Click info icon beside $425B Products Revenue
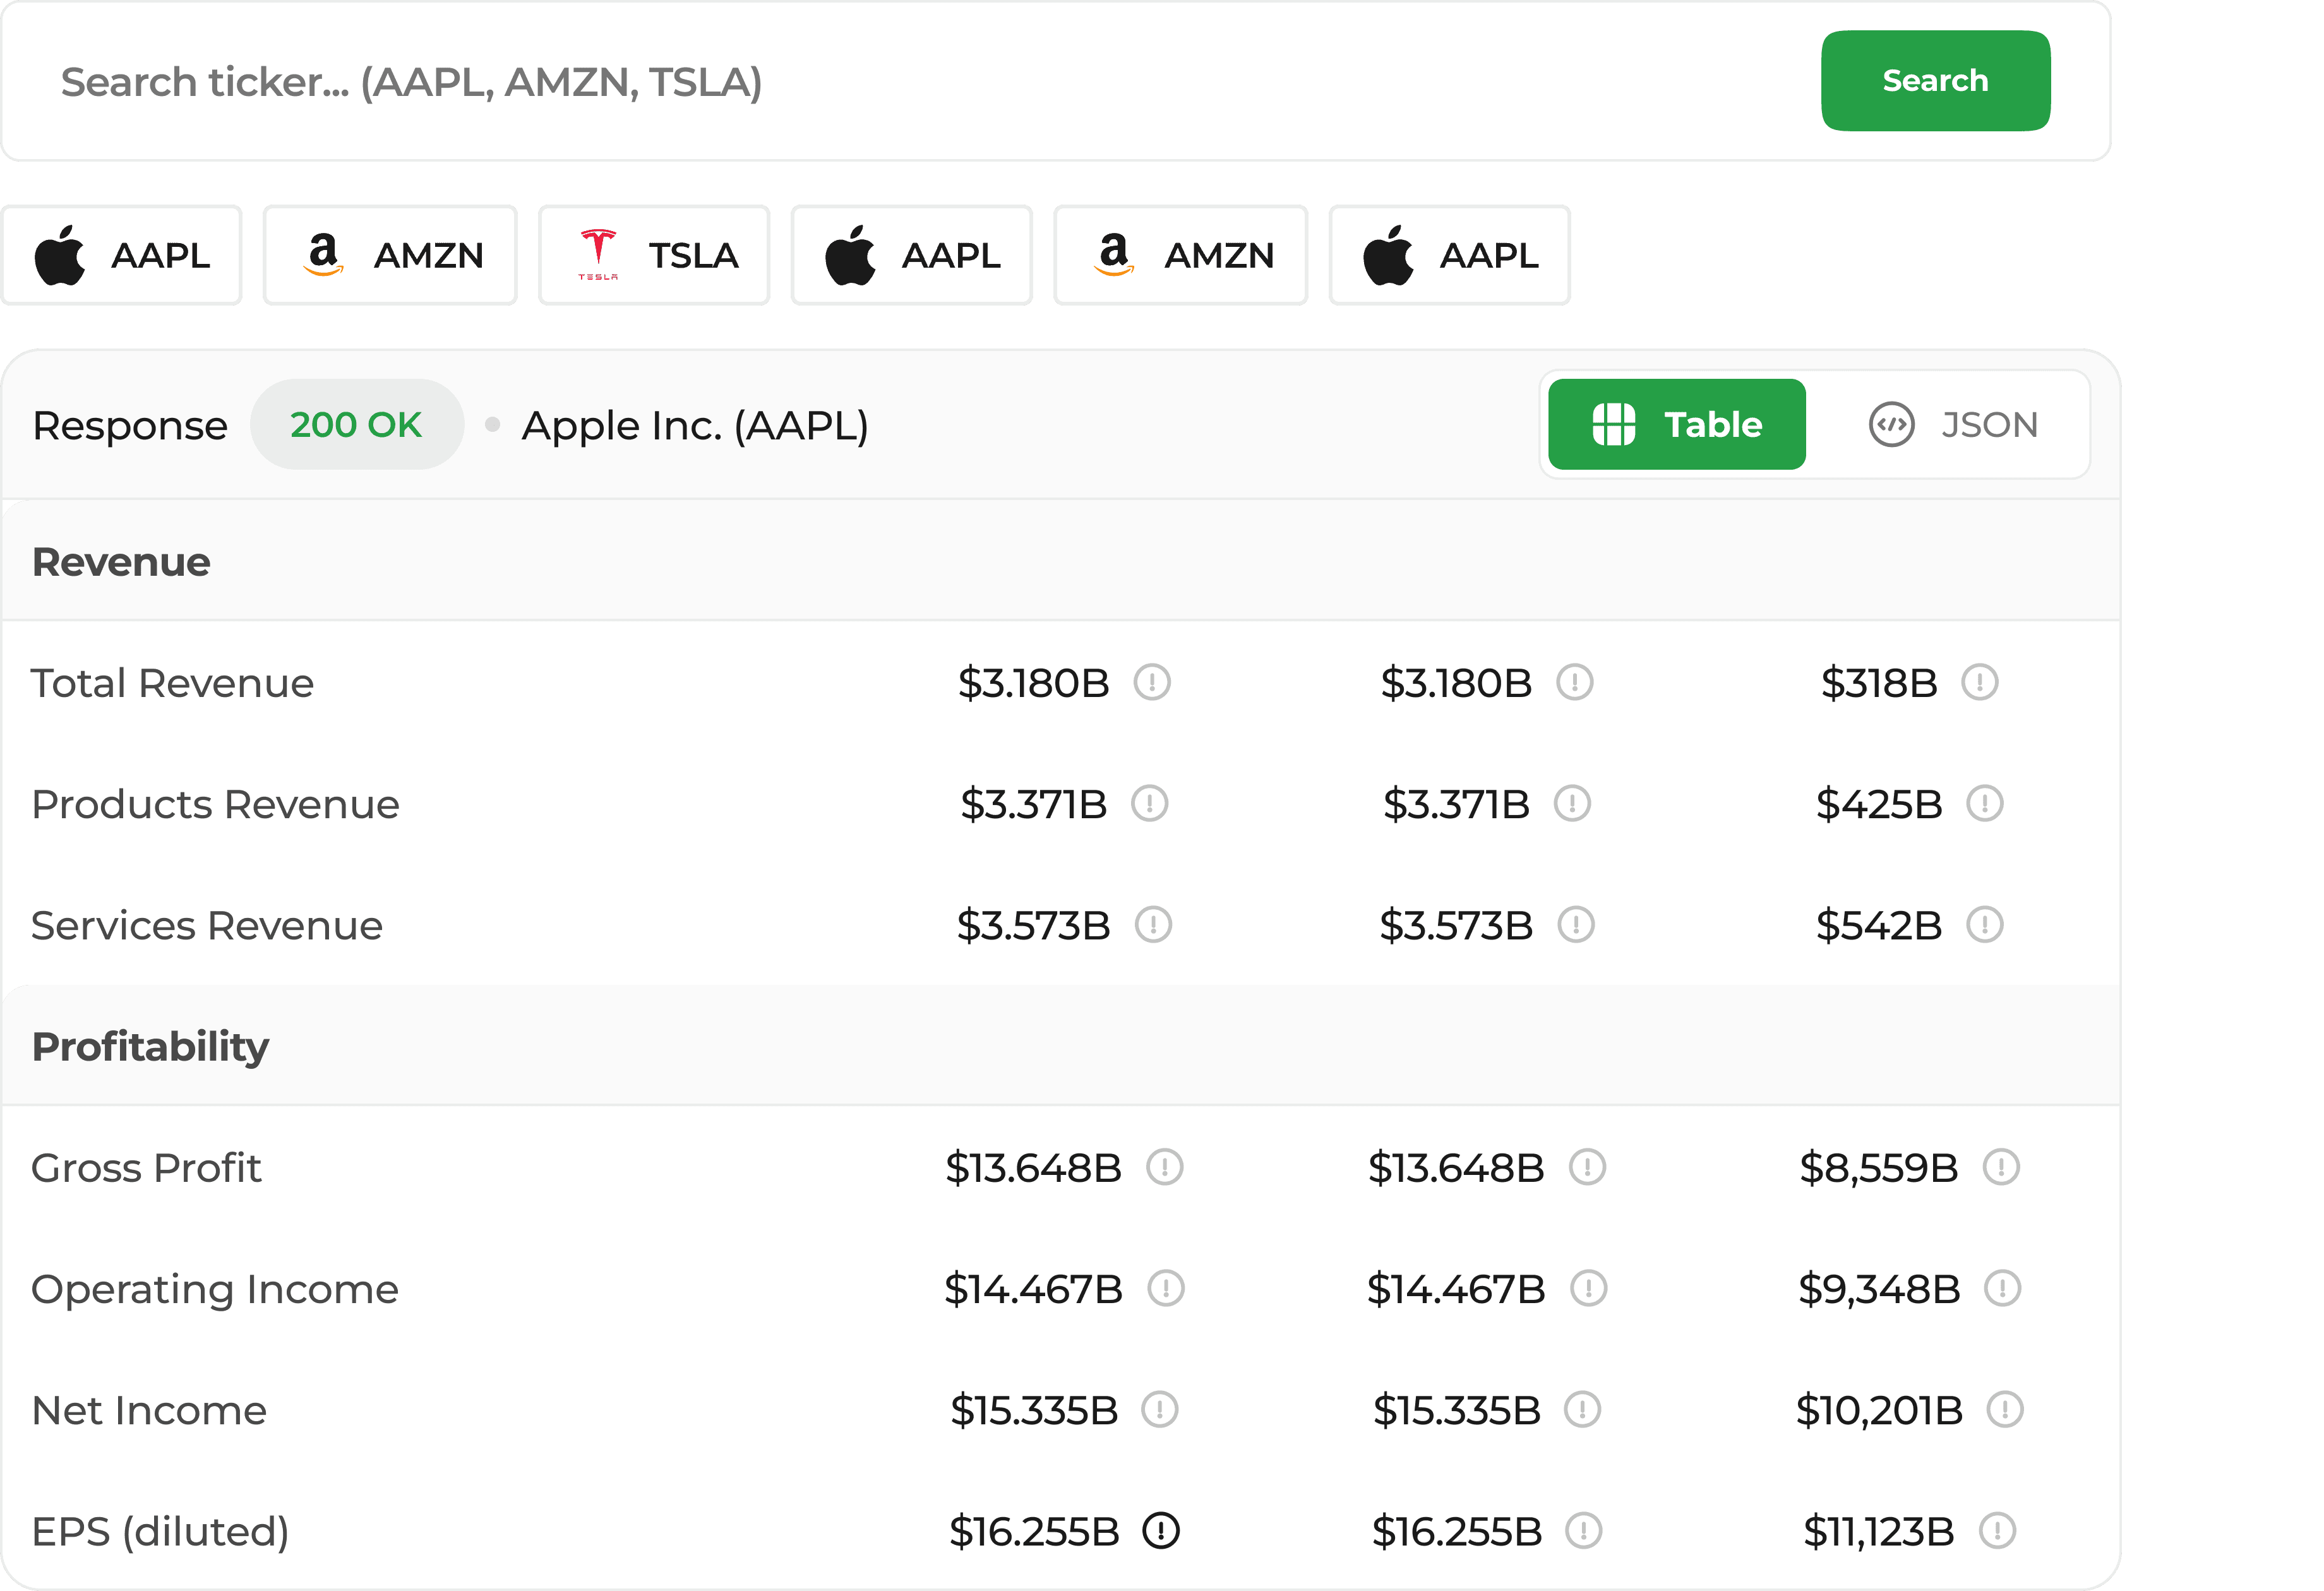Screen dimensions: 2324x1591 click(x=1984, y=804)
